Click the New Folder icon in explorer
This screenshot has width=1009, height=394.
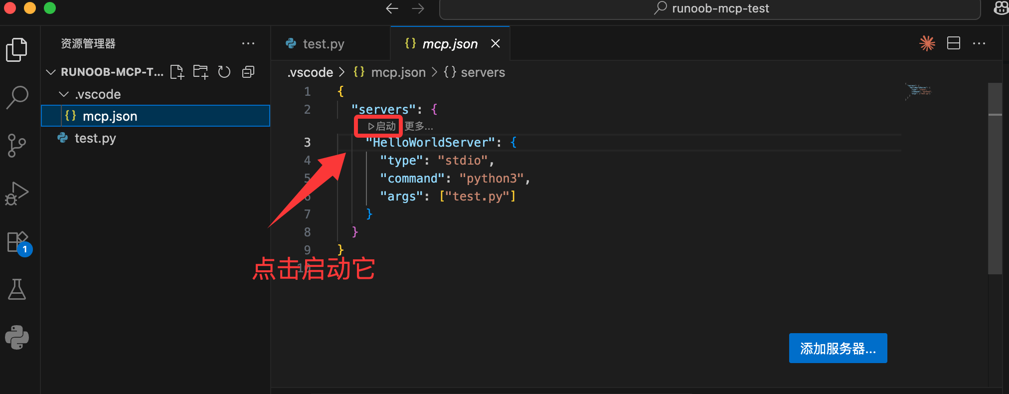200,72
